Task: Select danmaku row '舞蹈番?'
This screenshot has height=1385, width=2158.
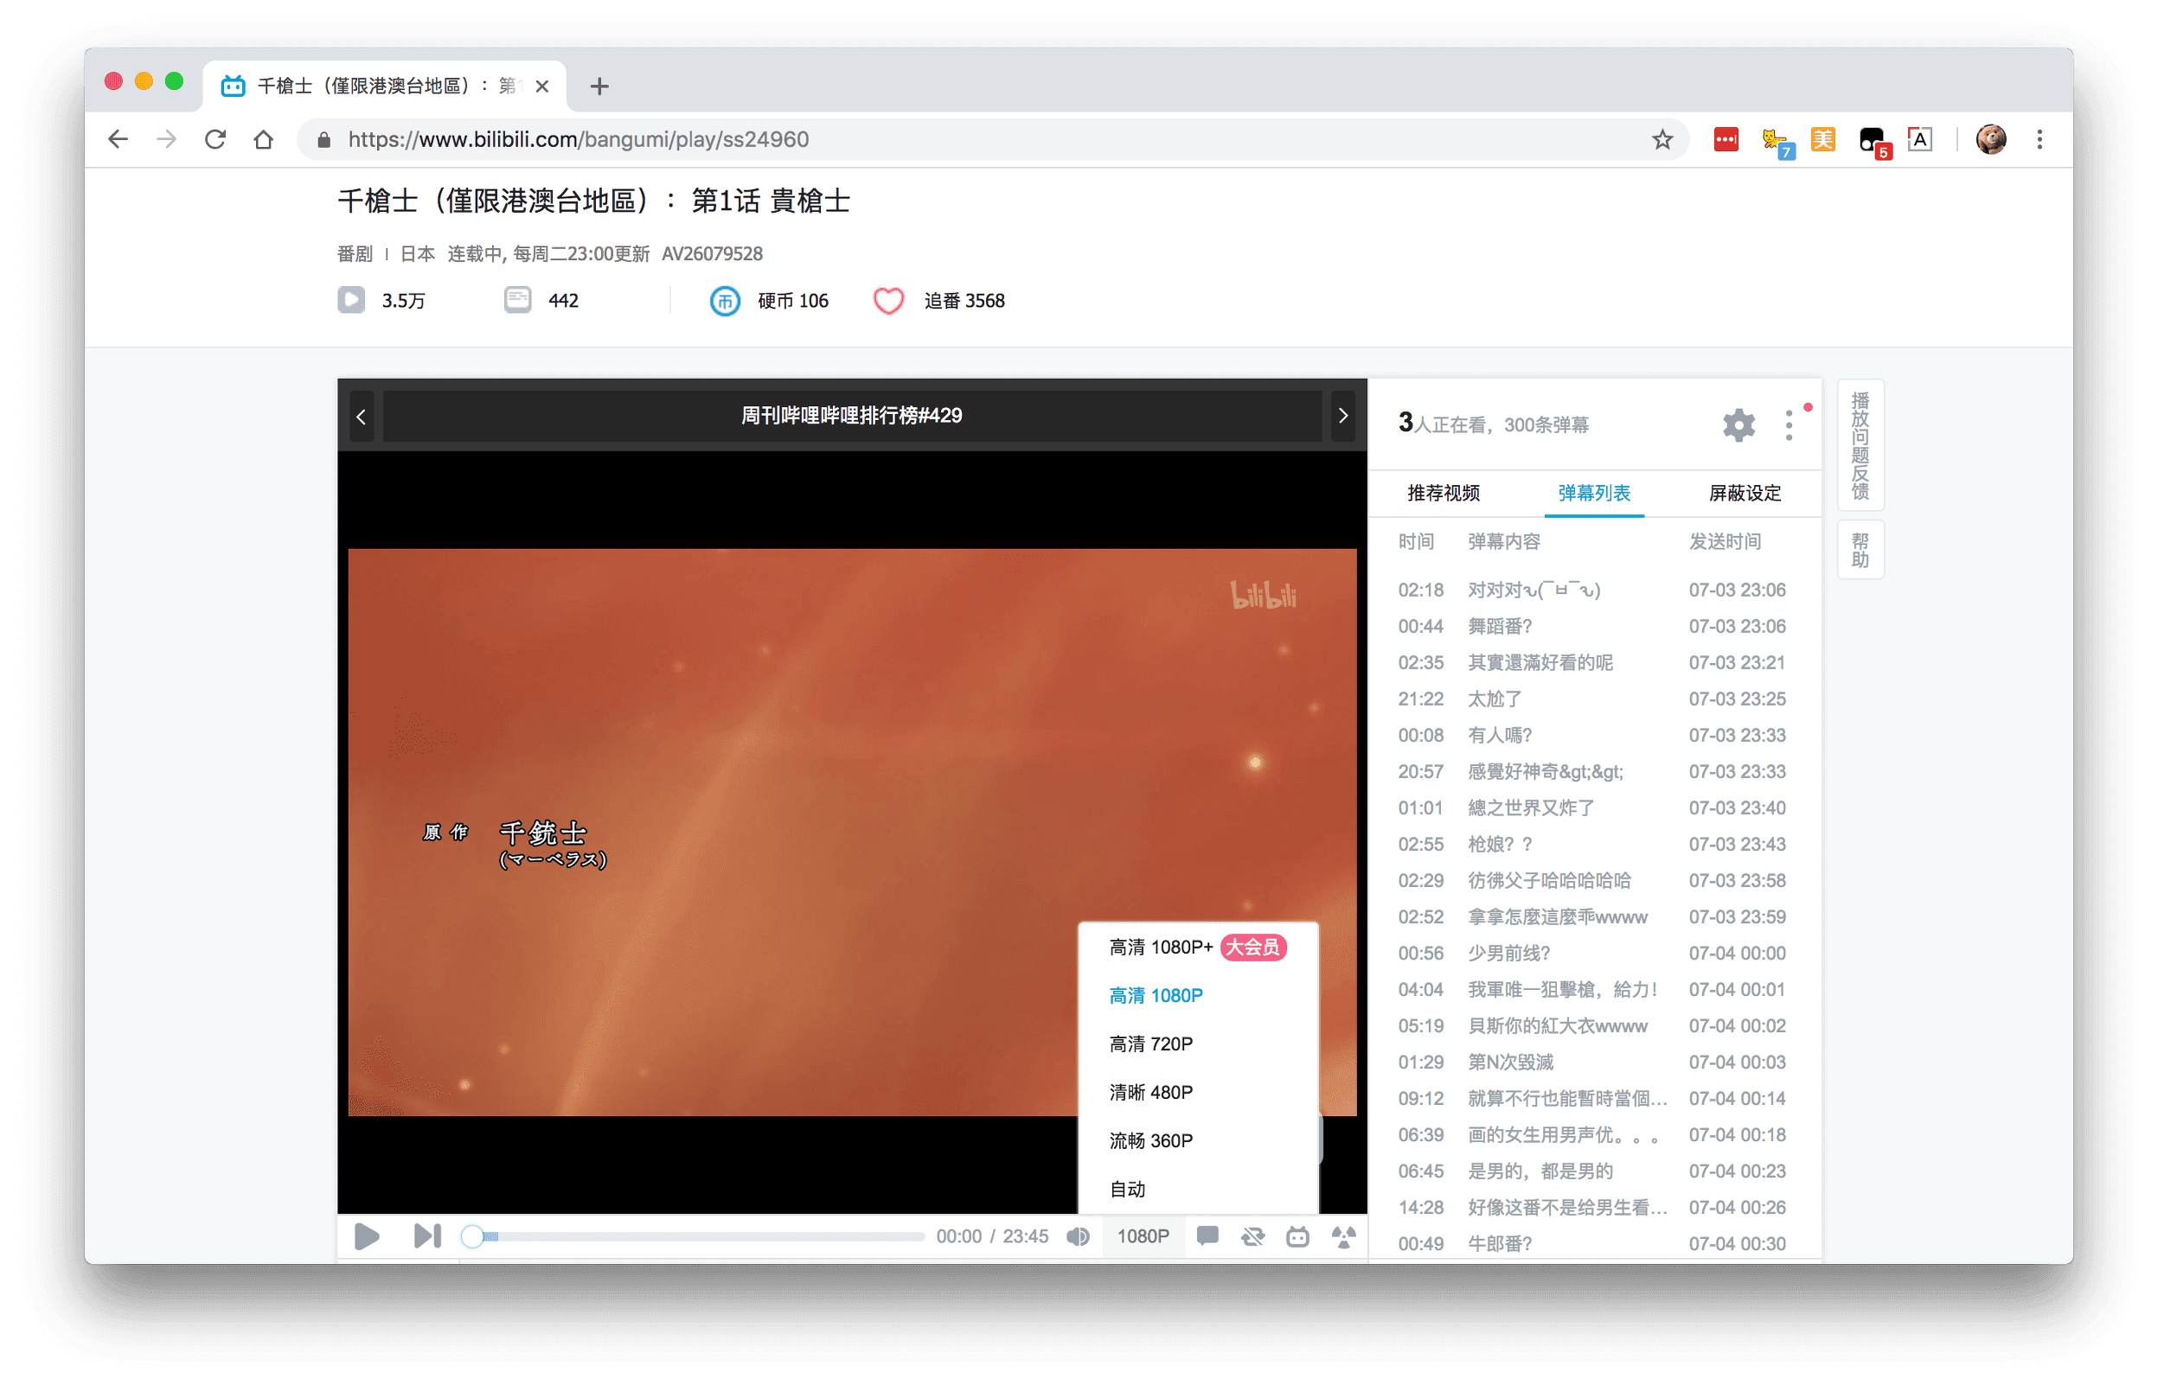Action: tap(1593, 626)
